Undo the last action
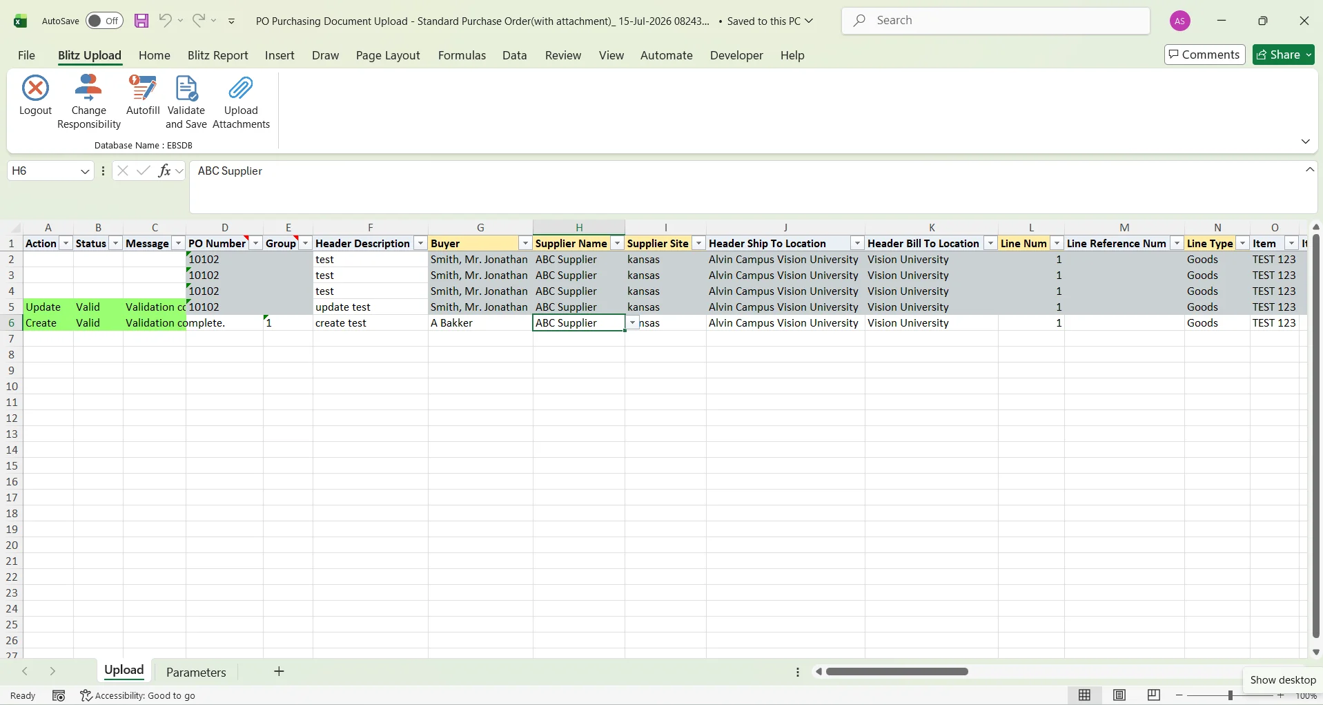This screenshot has width=1323, height=705. pos(165,21)
